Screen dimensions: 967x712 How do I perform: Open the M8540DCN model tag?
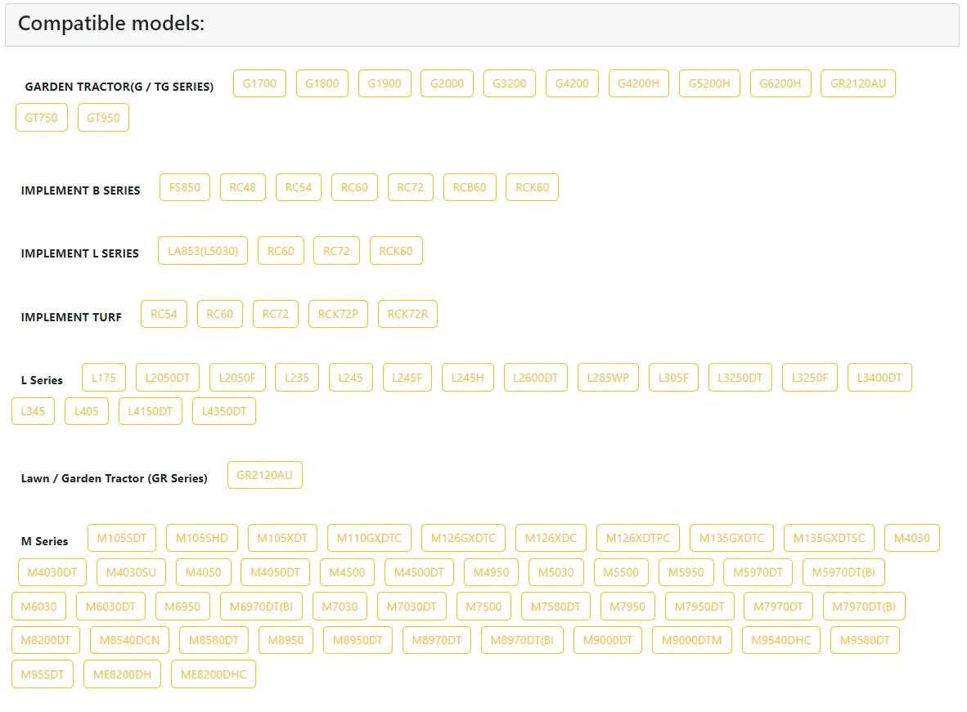129,641
